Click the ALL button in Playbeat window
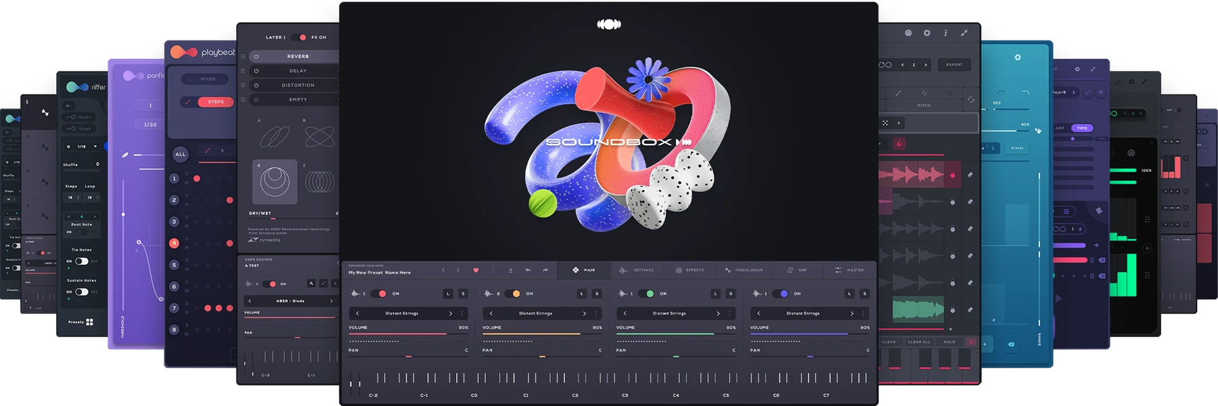Screen dimensions: 1218x406 point(181,155)
